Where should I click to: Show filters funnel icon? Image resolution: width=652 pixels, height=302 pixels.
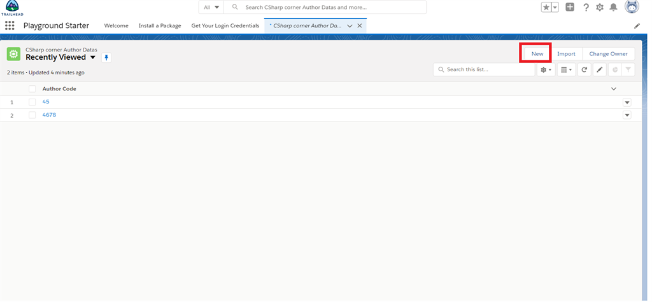tap(628, 70)
